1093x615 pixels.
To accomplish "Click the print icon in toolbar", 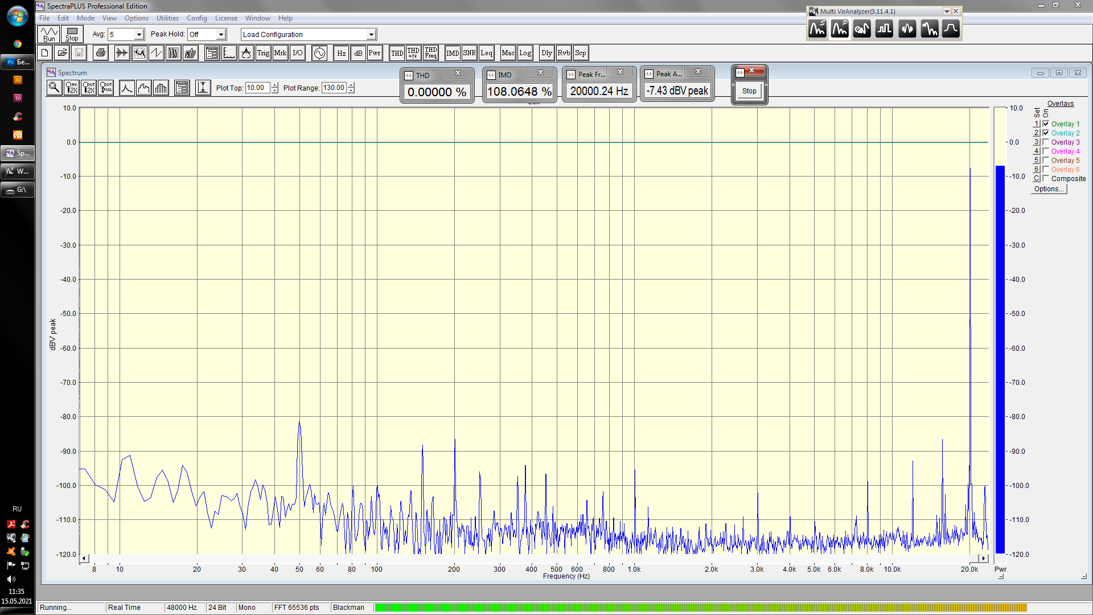I will [x=101, y=53].
